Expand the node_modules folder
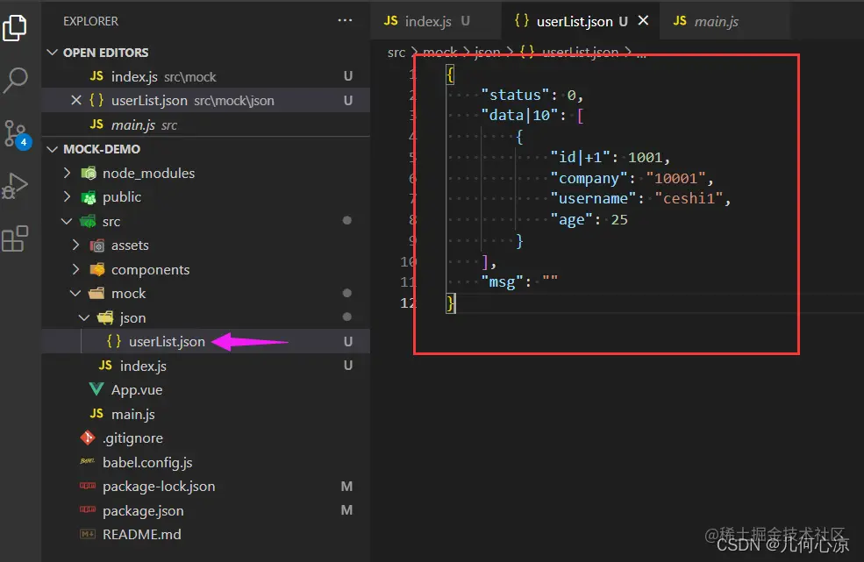 [205, 173]
